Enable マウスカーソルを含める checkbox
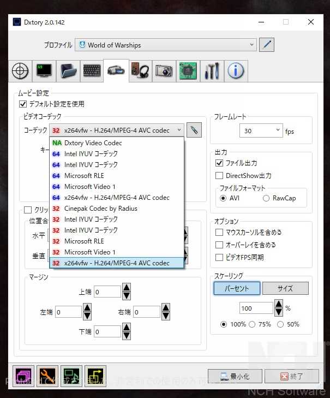 pyautogui.click(x=219, y=232)
